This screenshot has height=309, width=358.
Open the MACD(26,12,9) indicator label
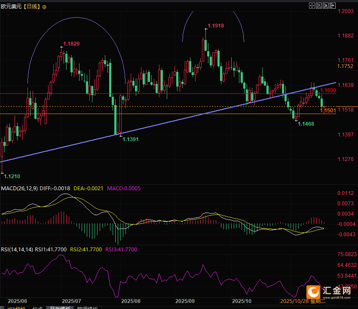[x=19, y=188]
